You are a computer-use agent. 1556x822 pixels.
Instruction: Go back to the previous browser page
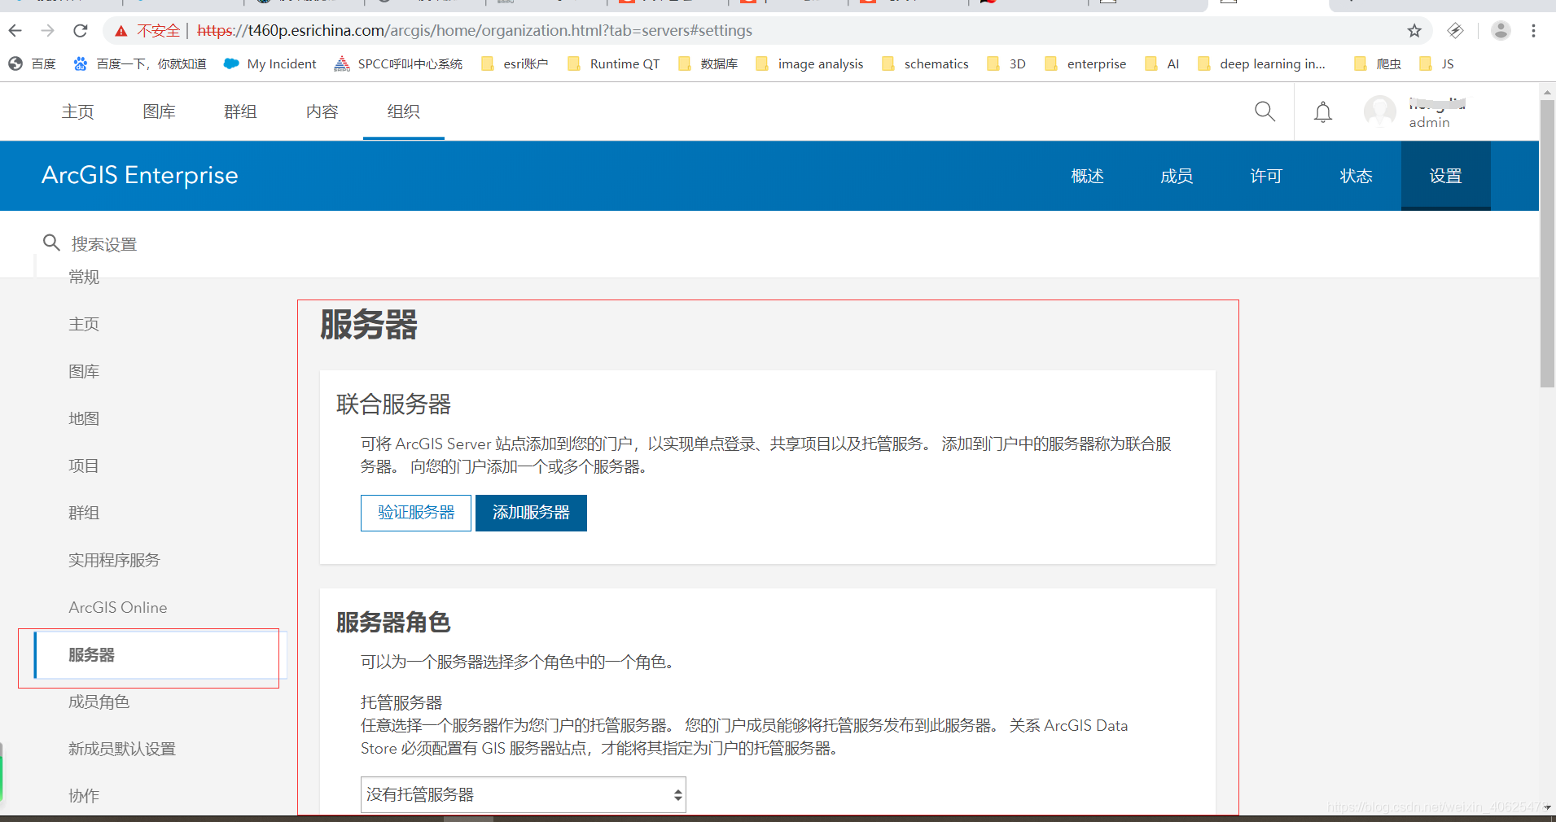coord(15,31)
